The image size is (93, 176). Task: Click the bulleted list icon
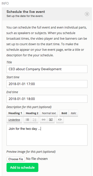coord(27,120)
